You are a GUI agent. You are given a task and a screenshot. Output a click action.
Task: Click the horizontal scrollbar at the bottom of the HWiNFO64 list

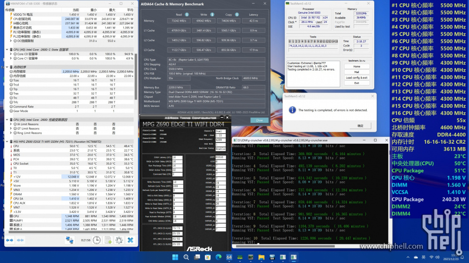[69, 231]
